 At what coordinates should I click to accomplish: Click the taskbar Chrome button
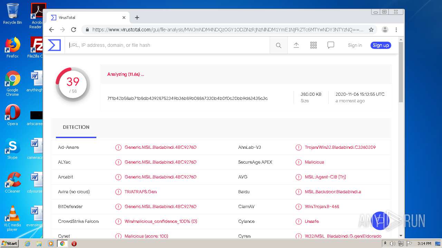click(x=63, y=244)
